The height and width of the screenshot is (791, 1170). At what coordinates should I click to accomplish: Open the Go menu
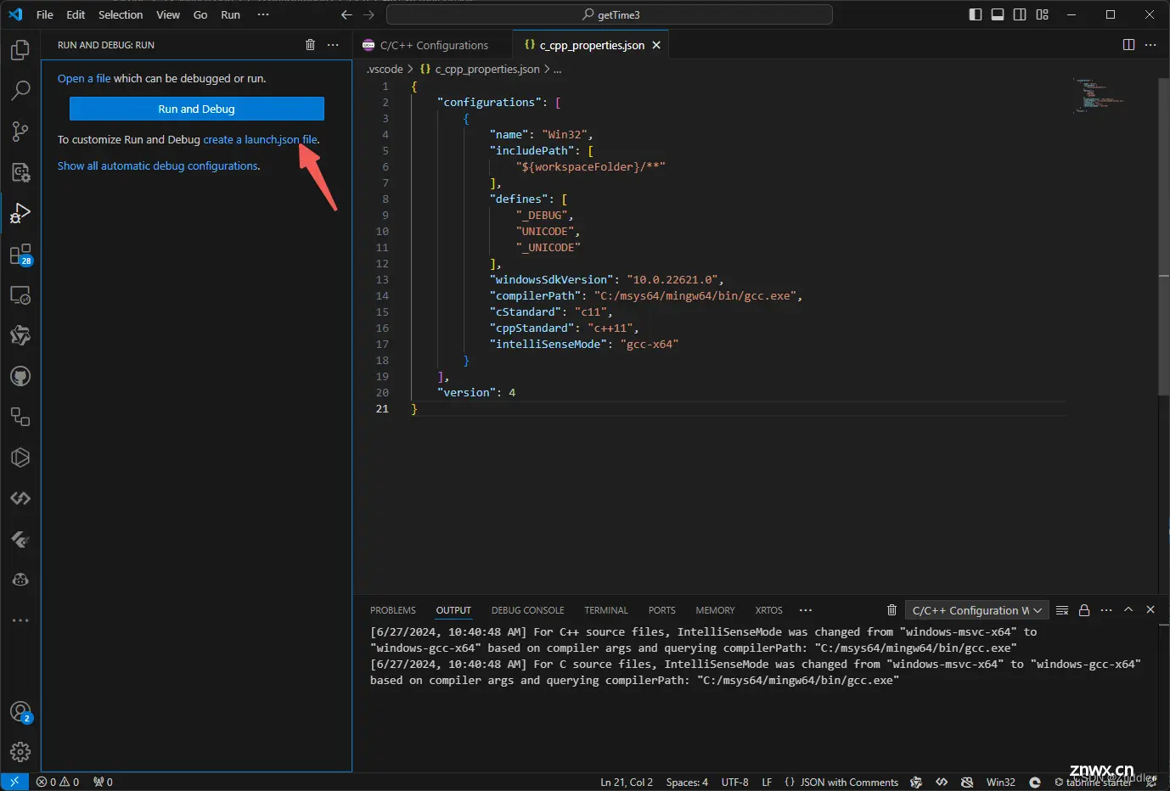point(200,14)
